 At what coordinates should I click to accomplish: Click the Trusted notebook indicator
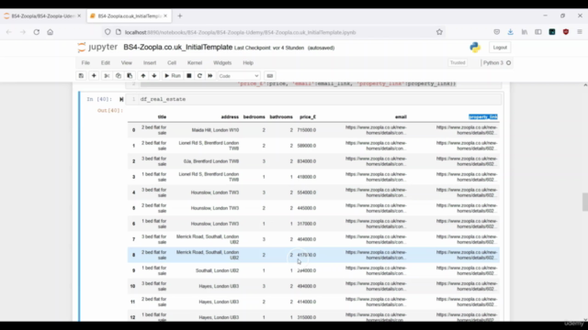point(458,63)
